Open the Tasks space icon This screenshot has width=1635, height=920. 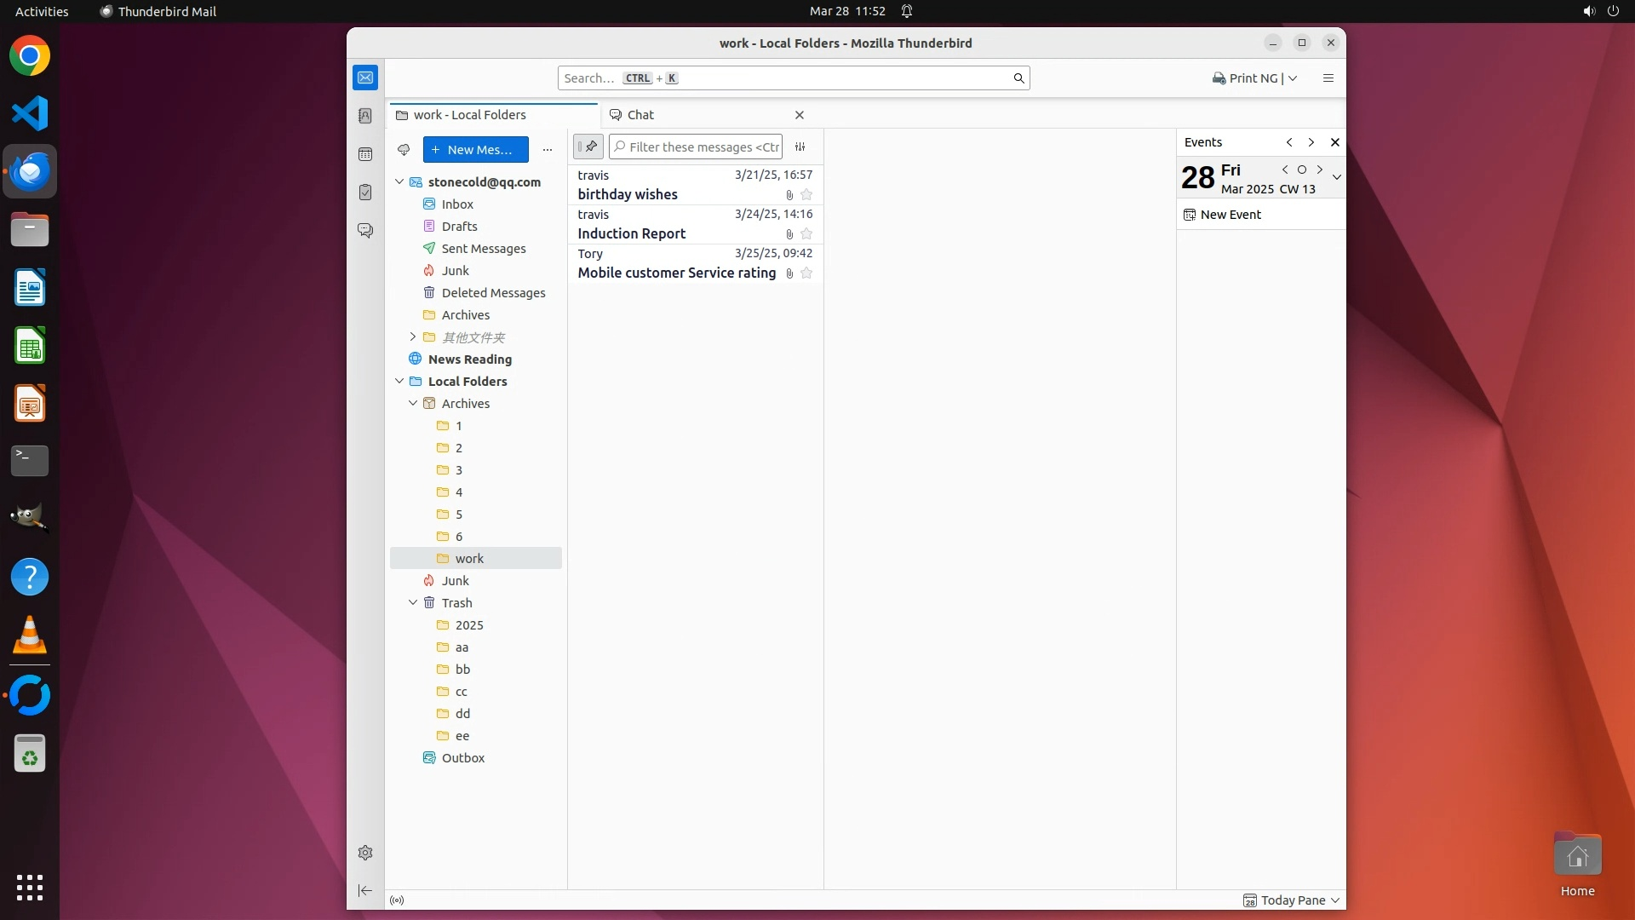tap(365, 193)
